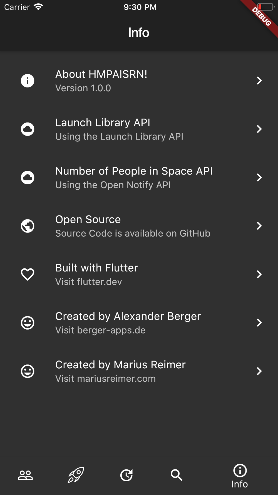
Task: Open the people tab in bottom navigation
Action: 25,475
